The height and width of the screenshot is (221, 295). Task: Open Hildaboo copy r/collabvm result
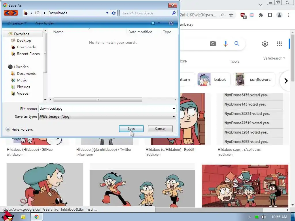(239, 150)
